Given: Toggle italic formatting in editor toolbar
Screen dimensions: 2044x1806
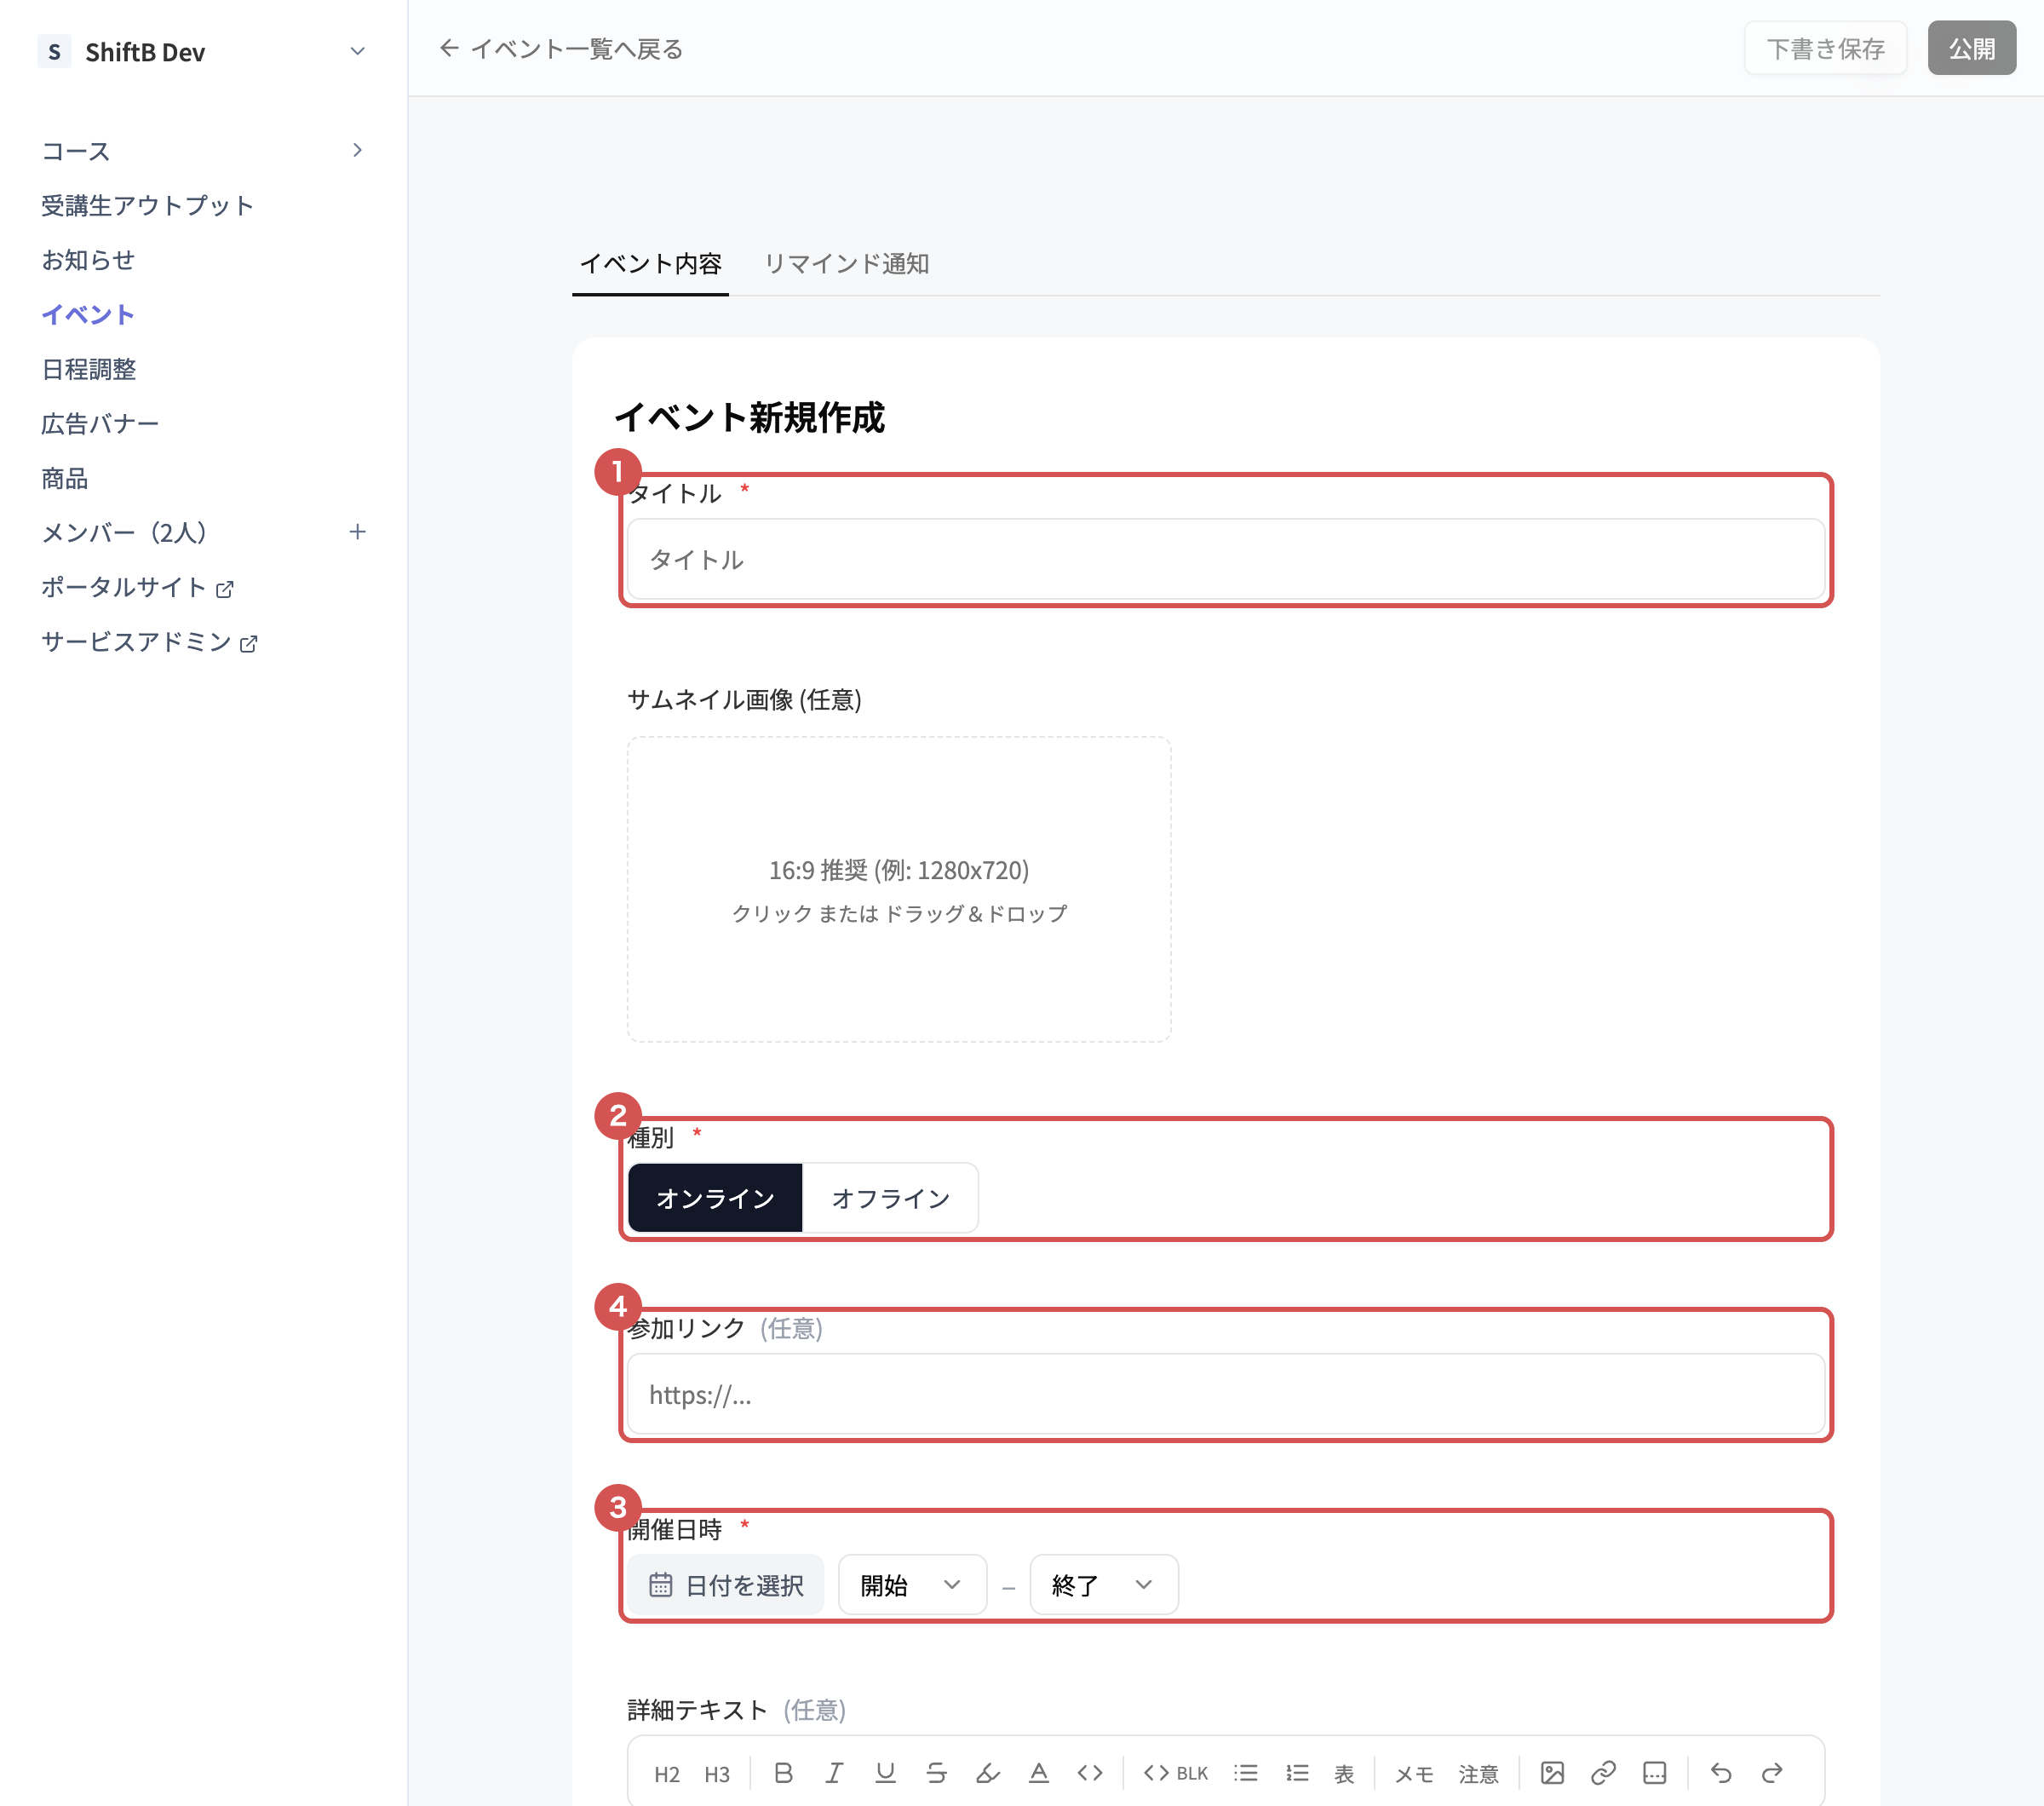Looking at the screenshot, I should pyautogui.click(x=834, y=1773).
